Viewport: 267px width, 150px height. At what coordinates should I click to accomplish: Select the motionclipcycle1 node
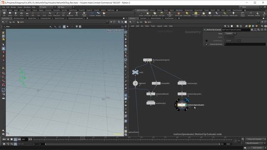(x=182, y=94)
